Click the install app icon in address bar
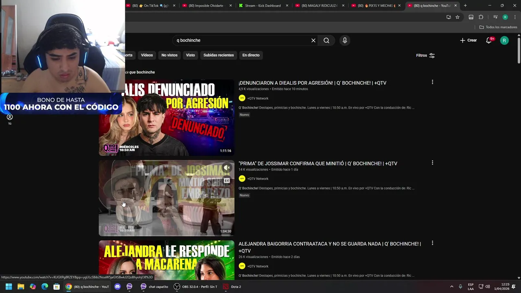The height and width of the screenshot is (293, 521). click(449, 17)
